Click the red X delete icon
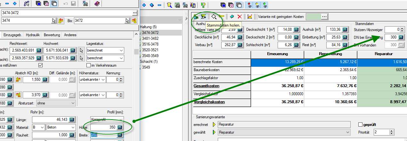The height and width of the screenshot is (141, 407). [x=240, y=16]
